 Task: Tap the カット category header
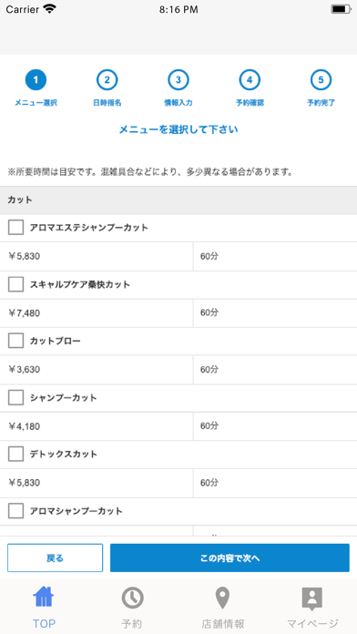click(x=178, y=200)
